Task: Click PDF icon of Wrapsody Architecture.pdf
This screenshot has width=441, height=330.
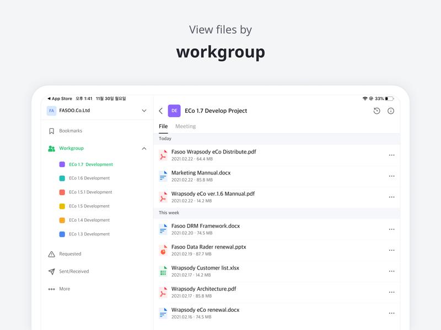Action: [163, 292]
